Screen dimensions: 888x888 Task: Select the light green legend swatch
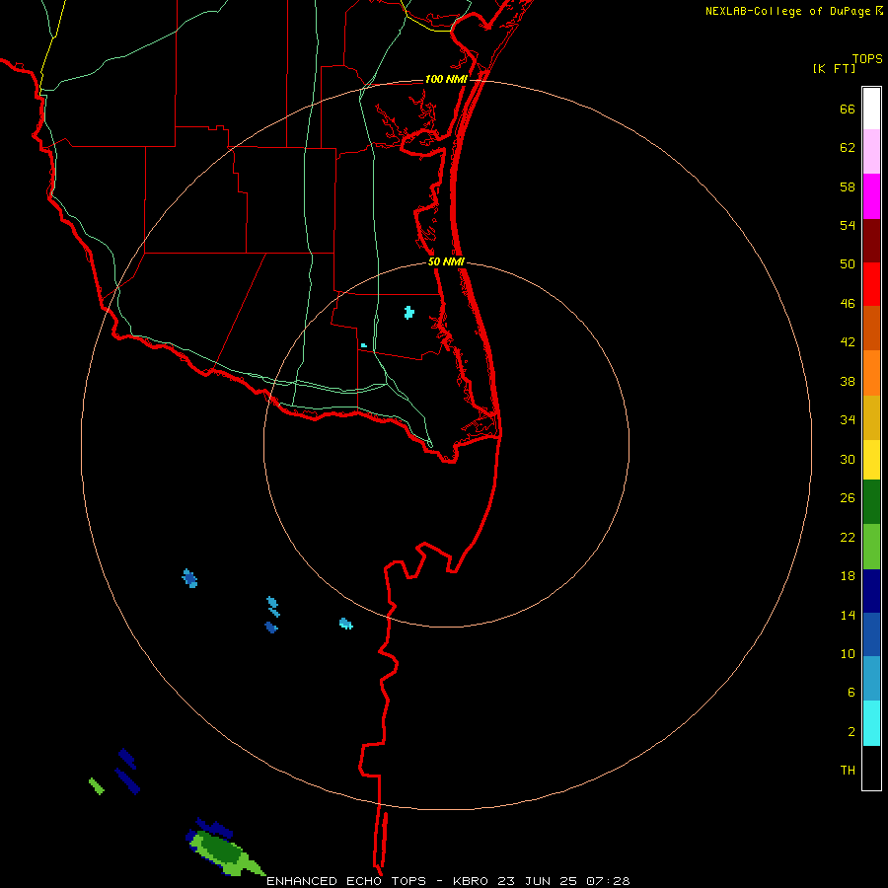(871, 547)
